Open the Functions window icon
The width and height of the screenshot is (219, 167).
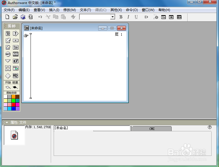(x=163, y=17)
